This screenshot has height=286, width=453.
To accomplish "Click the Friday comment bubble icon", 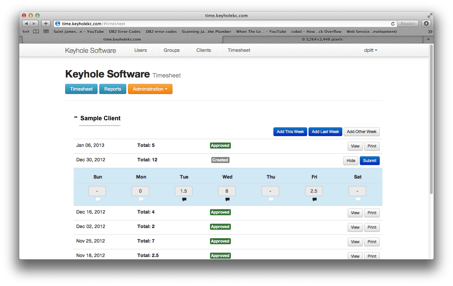I will click(314, 199).
